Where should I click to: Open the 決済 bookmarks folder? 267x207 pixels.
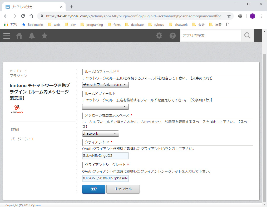point(215,24)
